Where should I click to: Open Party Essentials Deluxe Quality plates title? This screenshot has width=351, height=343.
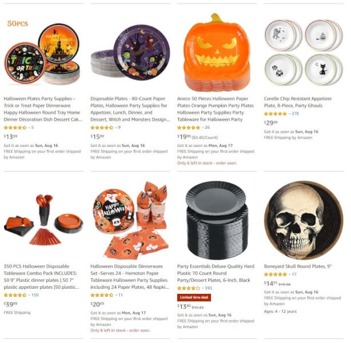coord(216,273)
